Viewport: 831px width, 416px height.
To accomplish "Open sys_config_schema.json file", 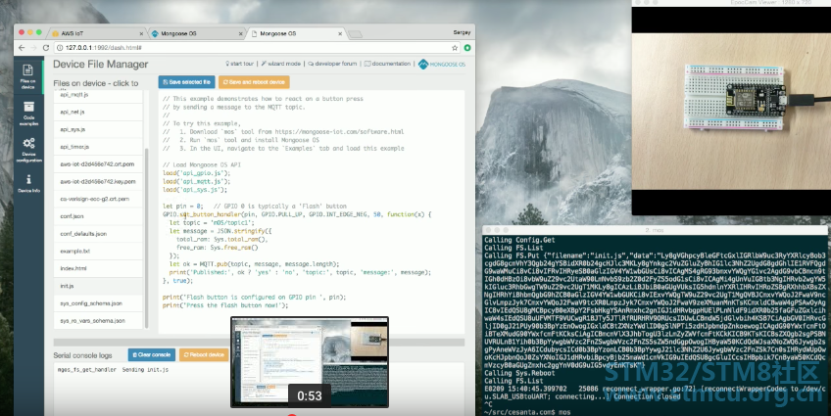I will [98, 303].
